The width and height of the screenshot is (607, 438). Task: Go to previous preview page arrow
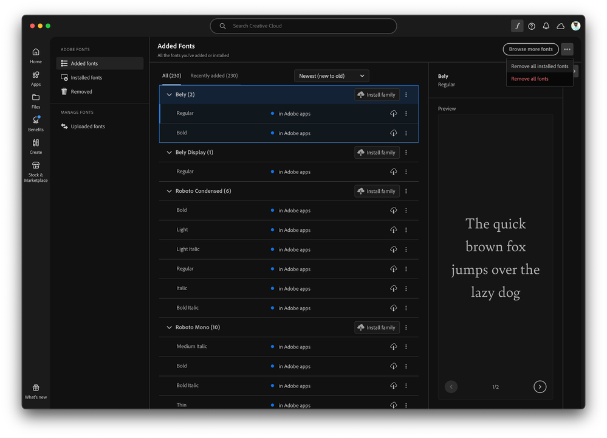point(451,386)
